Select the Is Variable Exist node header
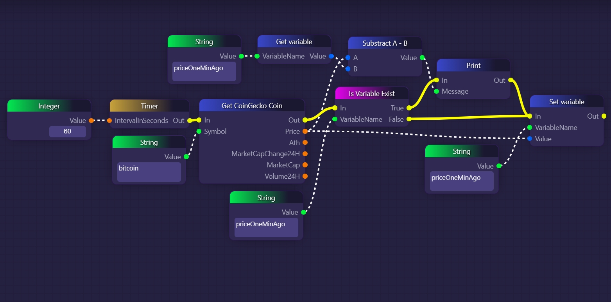The height and width of the screenshot is (302, 611). coord(371,94)
